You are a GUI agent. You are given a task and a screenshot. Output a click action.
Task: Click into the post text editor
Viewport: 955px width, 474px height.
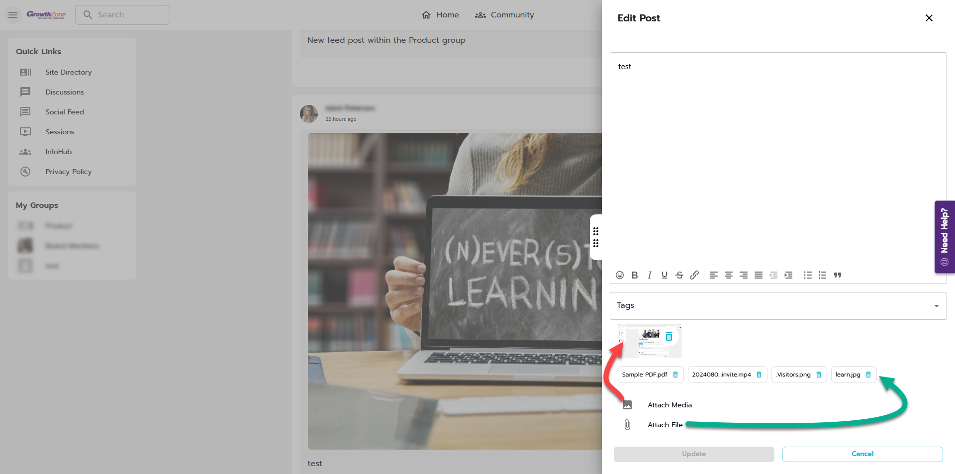click(x=778, y=159)
